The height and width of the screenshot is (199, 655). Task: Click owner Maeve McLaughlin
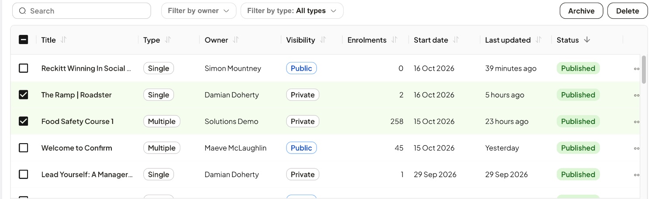coord(235,148)
